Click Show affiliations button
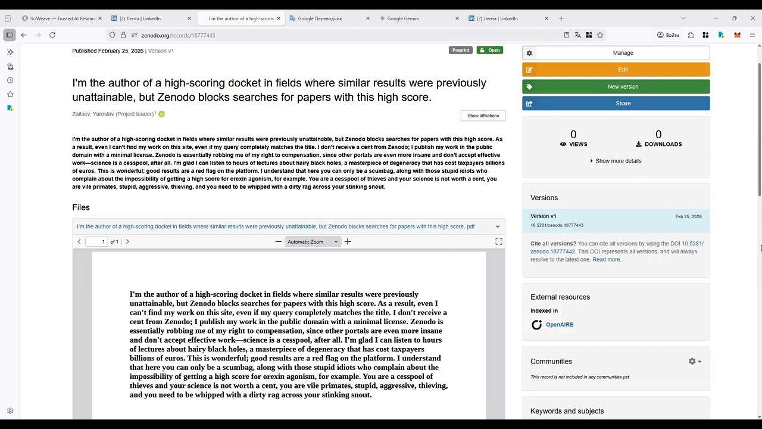 [x=483, y=116]
